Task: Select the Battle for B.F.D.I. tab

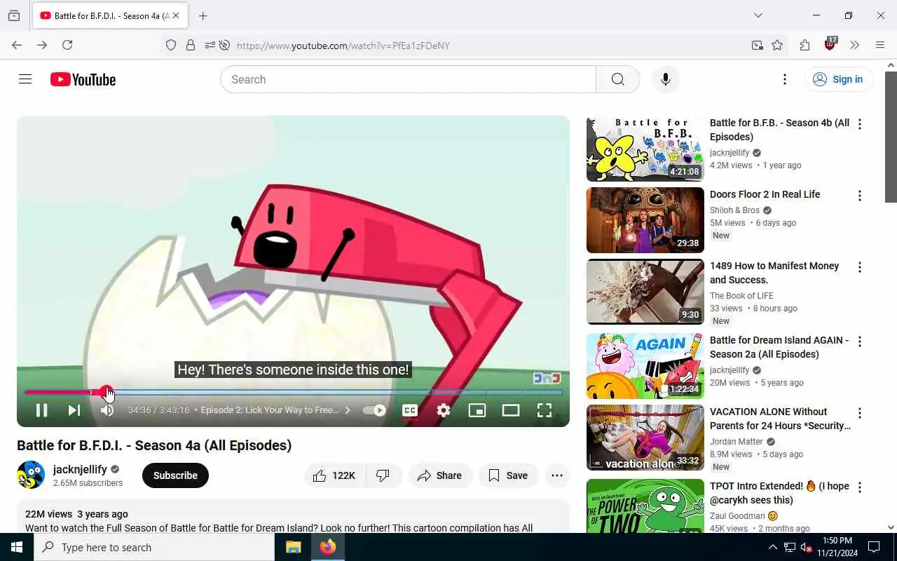Action: [x=109, y=15]
